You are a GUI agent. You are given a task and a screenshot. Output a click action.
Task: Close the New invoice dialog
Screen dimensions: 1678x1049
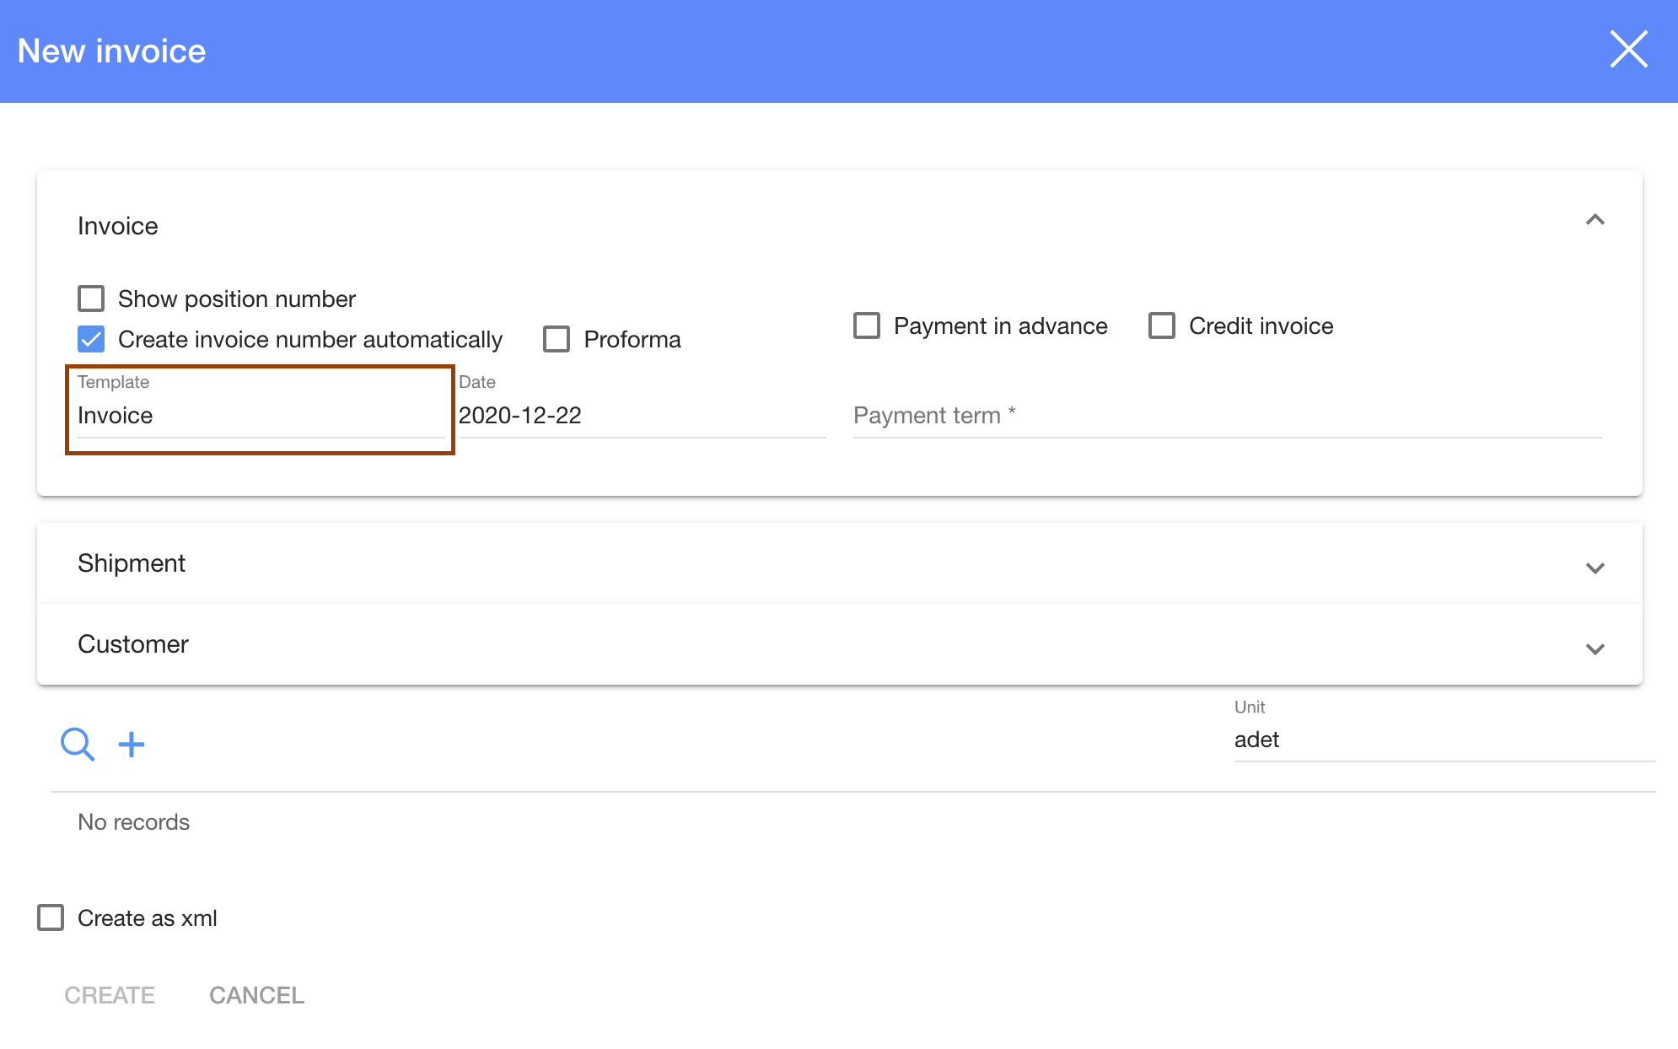(x=1628, y=50)
